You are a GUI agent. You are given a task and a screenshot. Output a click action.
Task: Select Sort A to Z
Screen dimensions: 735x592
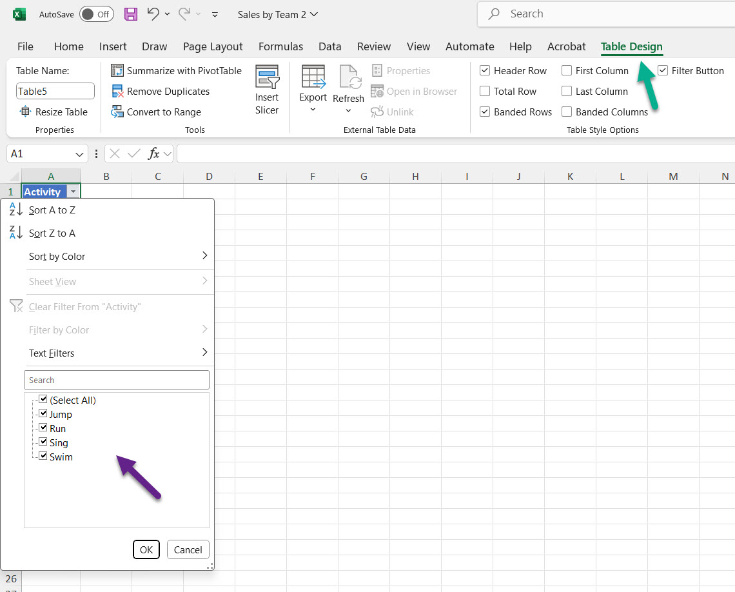click(x=52, y=210)
